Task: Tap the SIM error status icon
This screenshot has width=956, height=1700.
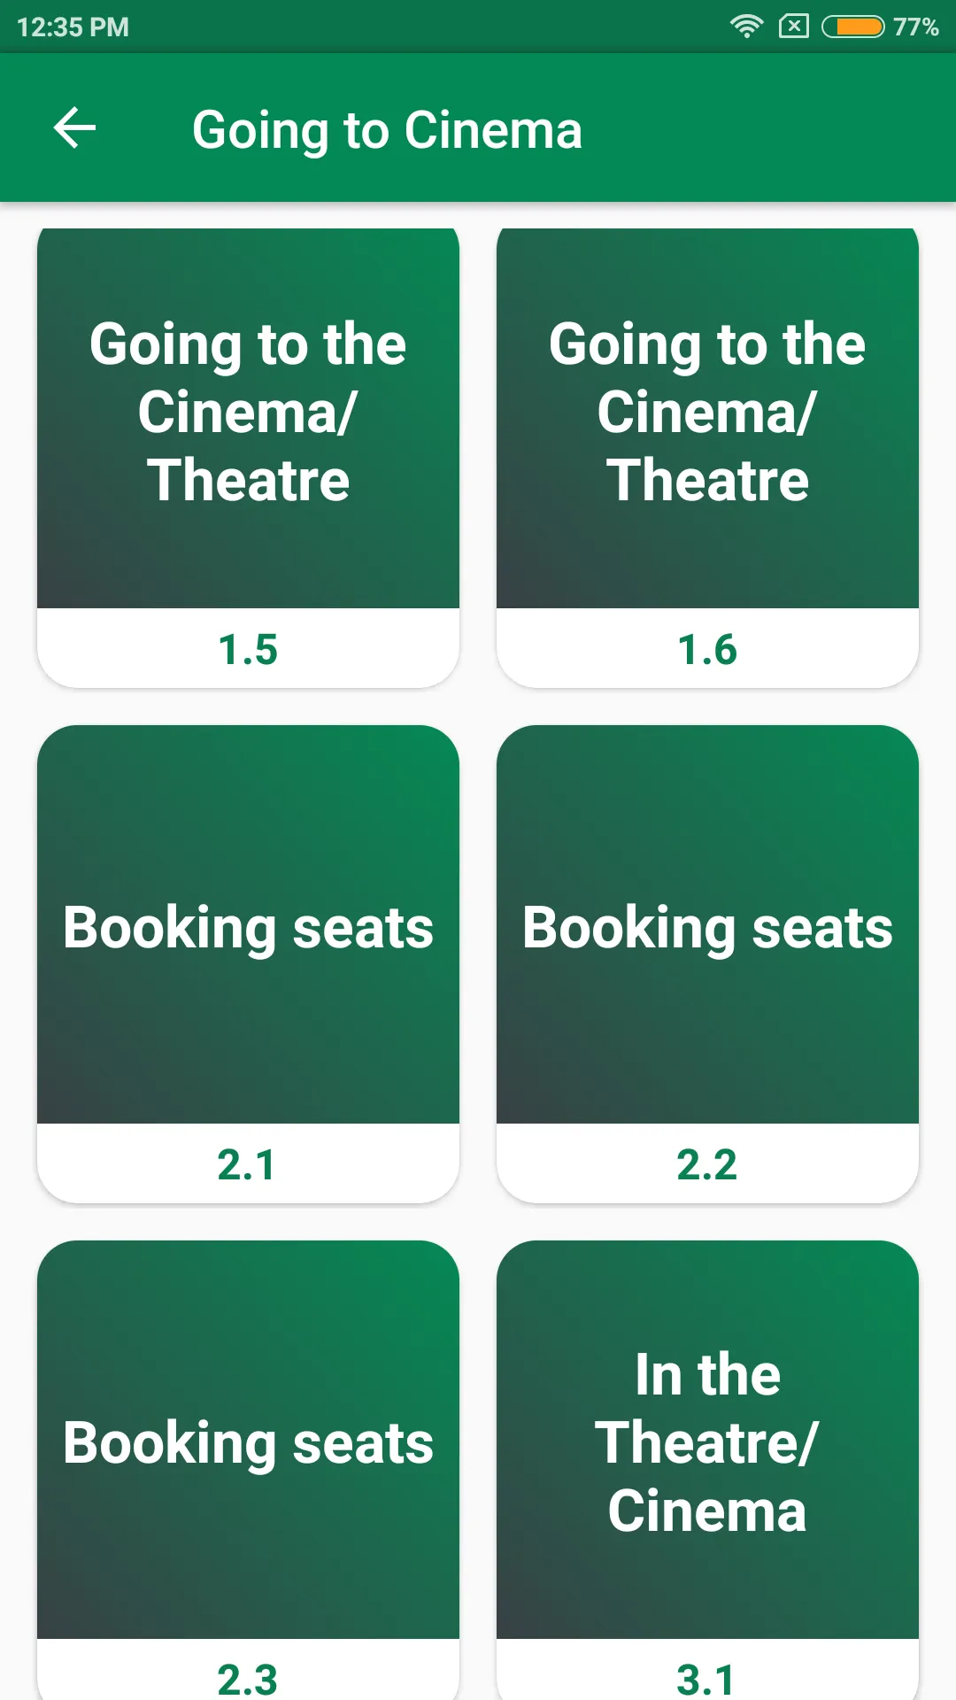Action: [793, 27]
